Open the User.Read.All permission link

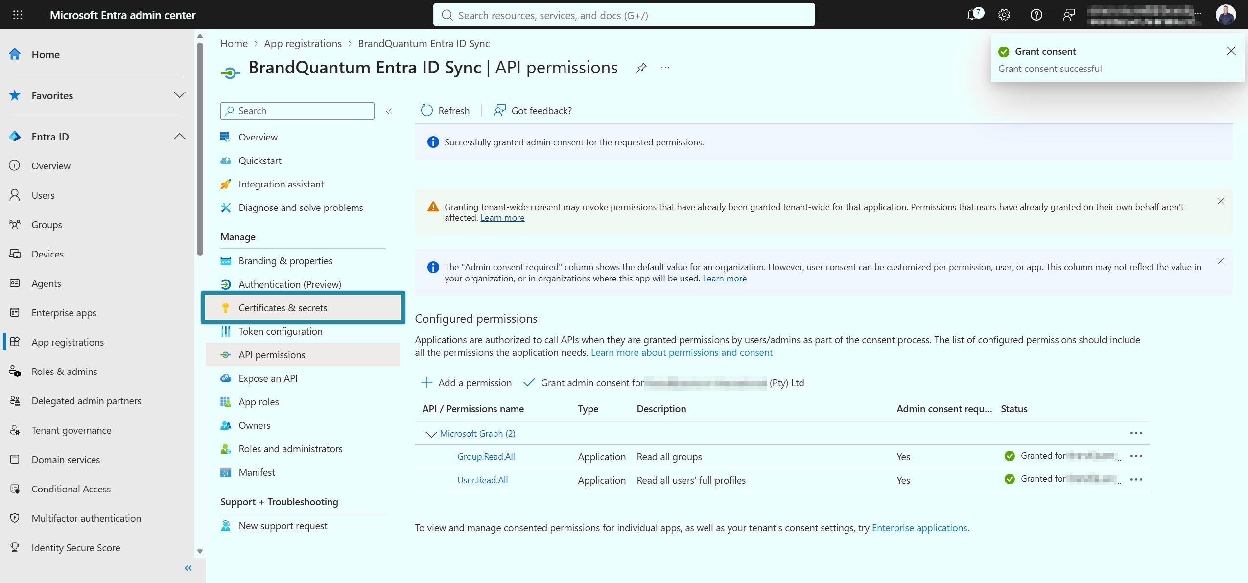[483, 480]
